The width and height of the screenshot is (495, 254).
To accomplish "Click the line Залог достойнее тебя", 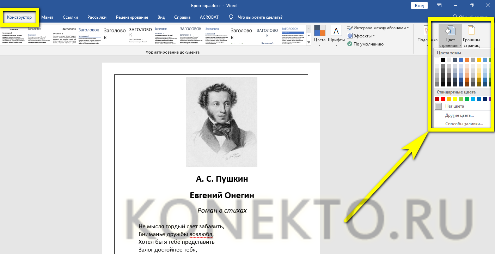I will point(168,250).
